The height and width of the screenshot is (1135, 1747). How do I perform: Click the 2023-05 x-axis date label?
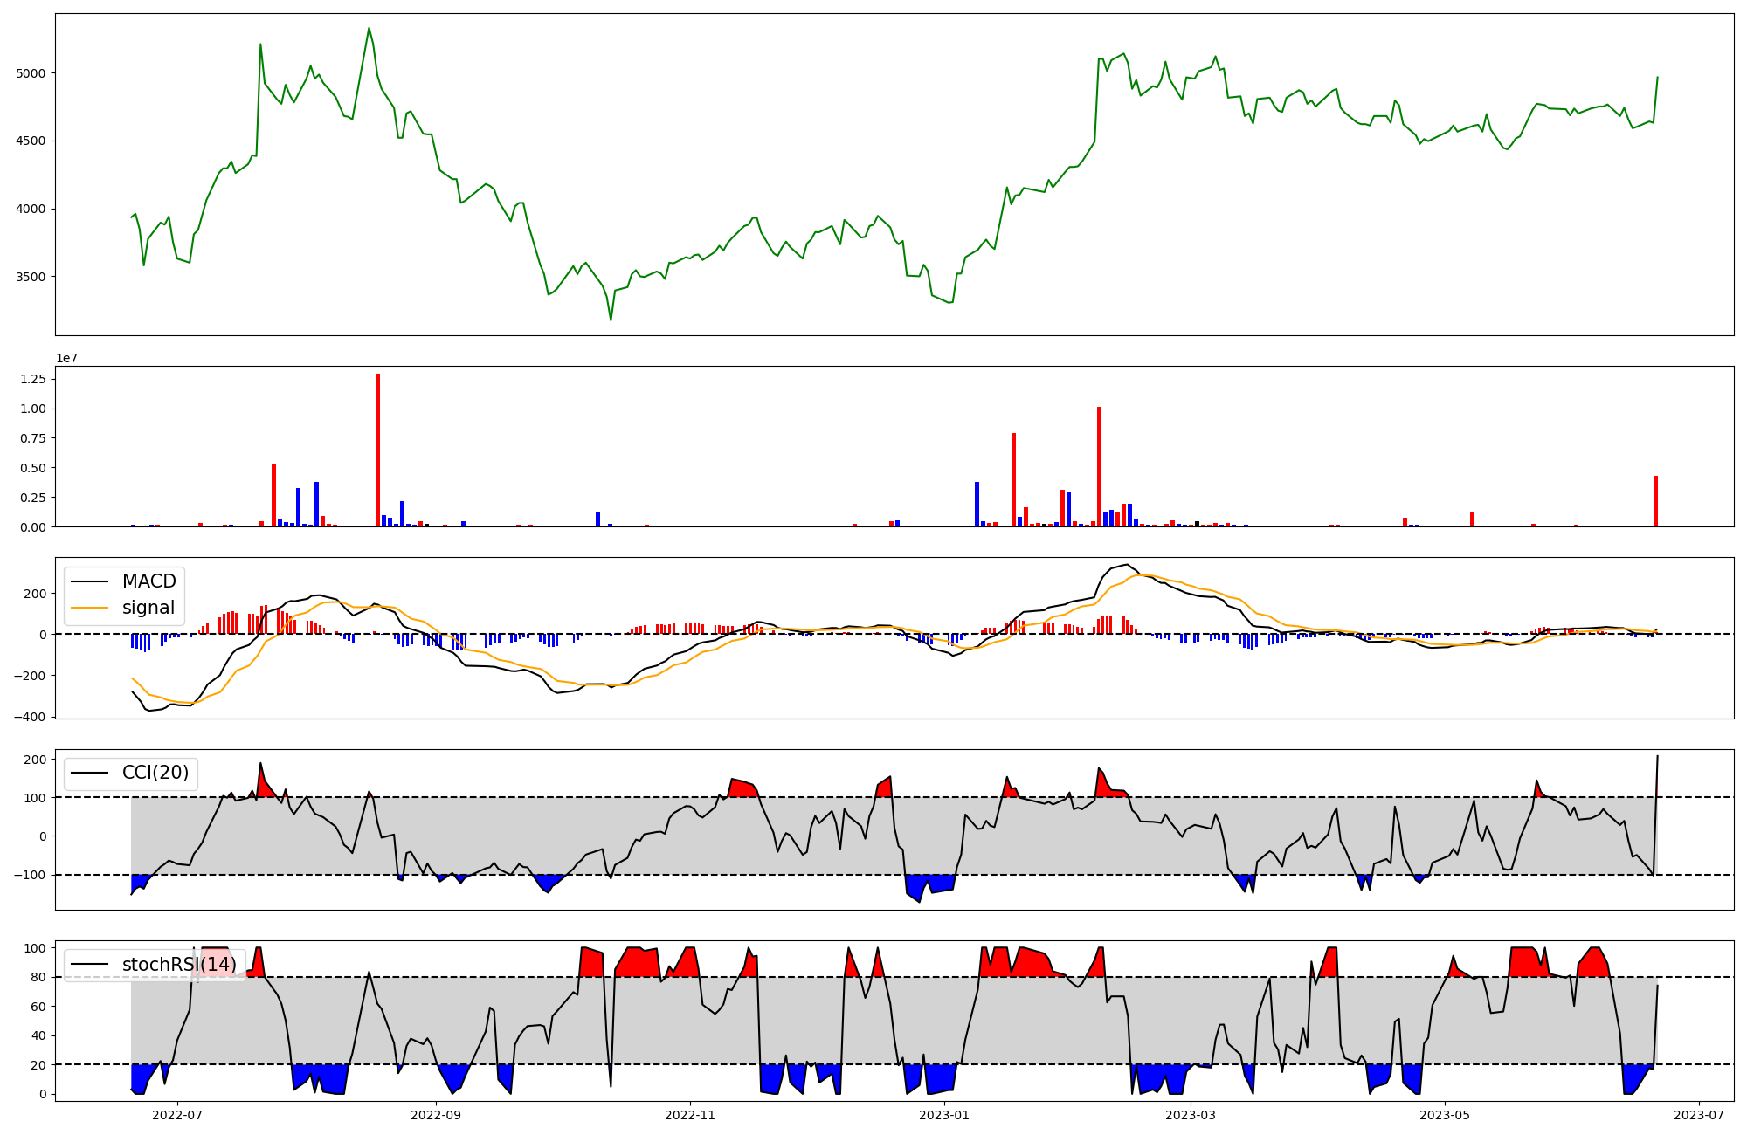tap(1445, 1115)
